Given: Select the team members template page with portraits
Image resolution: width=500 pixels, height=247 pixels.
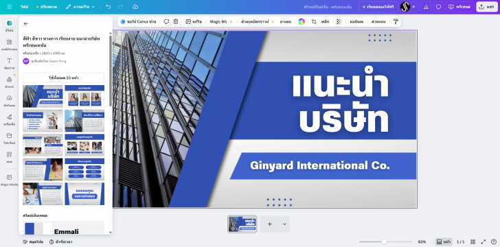Looking at the screenshot, I should (84, 96).
